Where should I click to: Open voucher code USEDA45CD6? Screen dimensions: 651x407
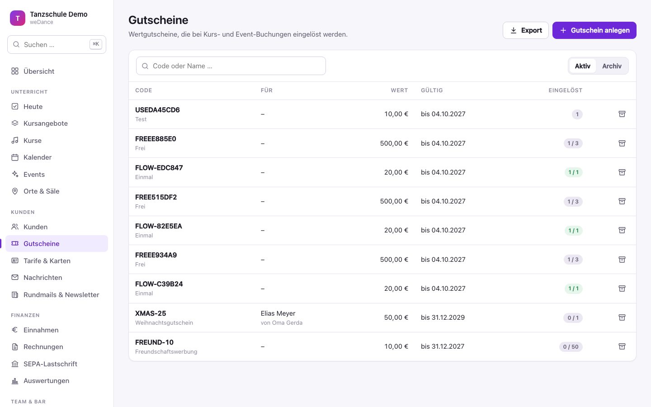(157, 110)
